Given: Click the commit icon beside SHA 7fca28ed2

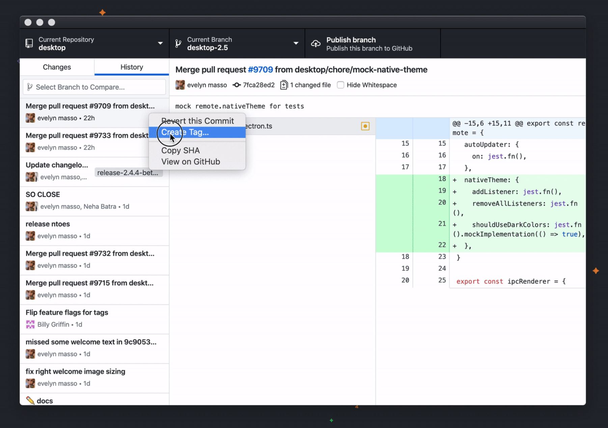Looking at the screenshot, I should tap(236, 85).
